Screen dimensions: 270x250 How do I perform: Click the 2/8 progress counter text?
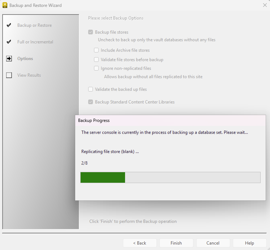[x=84, y=163]
